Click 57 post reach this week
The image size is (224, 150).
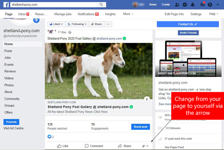pos(178,139)
